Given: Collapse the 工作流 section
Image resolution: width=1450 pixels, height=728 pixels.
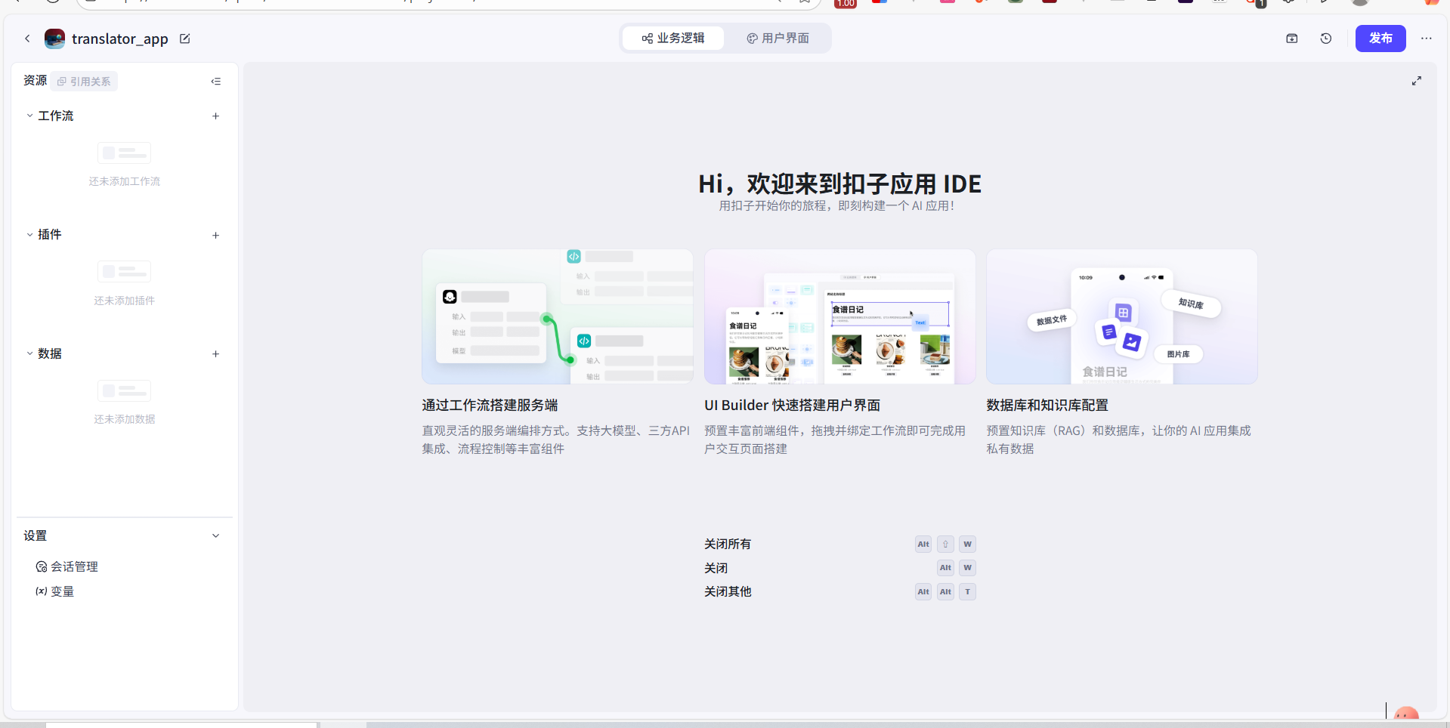Looking at the screenshot, I should 30,116.
